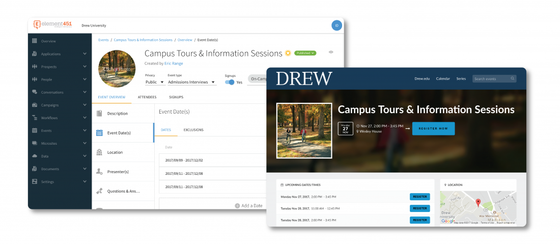Screen dimensions: 560x244
Task: Click the Drew University account name
Action: tap(94, 25)
